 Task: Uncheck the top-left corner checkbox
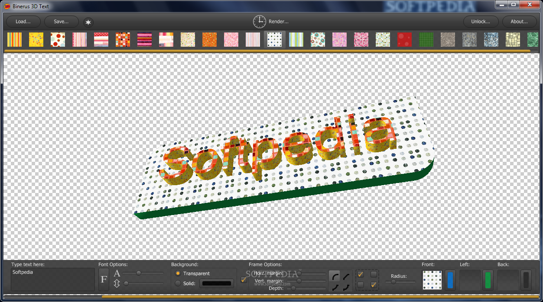coord(361,274)
